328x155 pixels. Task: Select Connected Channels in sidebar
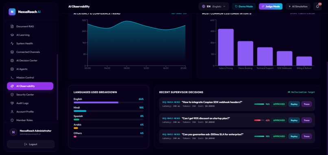click(x=30, y=52)
